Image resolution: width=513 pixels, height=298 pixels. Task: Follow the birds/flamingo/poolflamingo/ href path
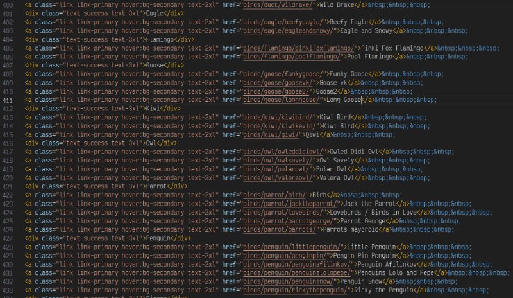click(x=292, y=57)
